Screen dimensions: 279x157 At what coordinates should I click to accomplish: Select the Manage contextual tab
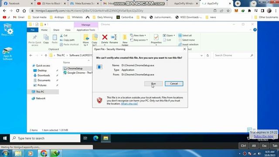tap(86, 25)
